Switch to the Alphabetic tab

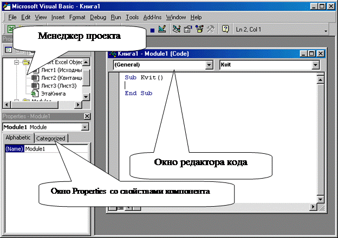tap(18, 138)
